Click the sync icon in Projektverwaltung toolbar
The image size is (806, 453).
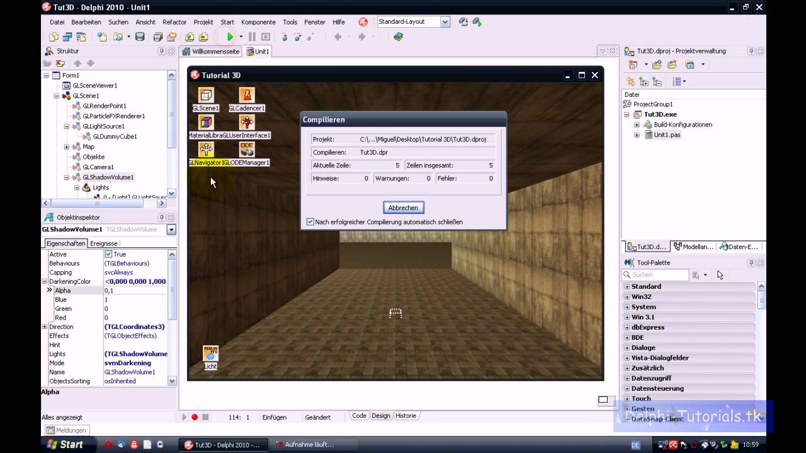click(x=630, y=82)
